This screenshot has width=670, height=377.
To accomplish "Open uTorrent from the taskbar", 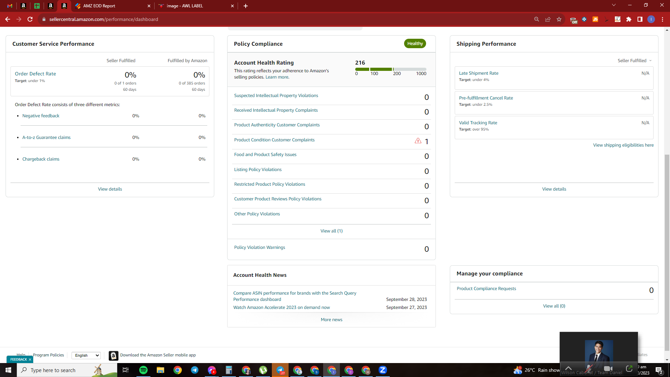I will pos(263,370).
